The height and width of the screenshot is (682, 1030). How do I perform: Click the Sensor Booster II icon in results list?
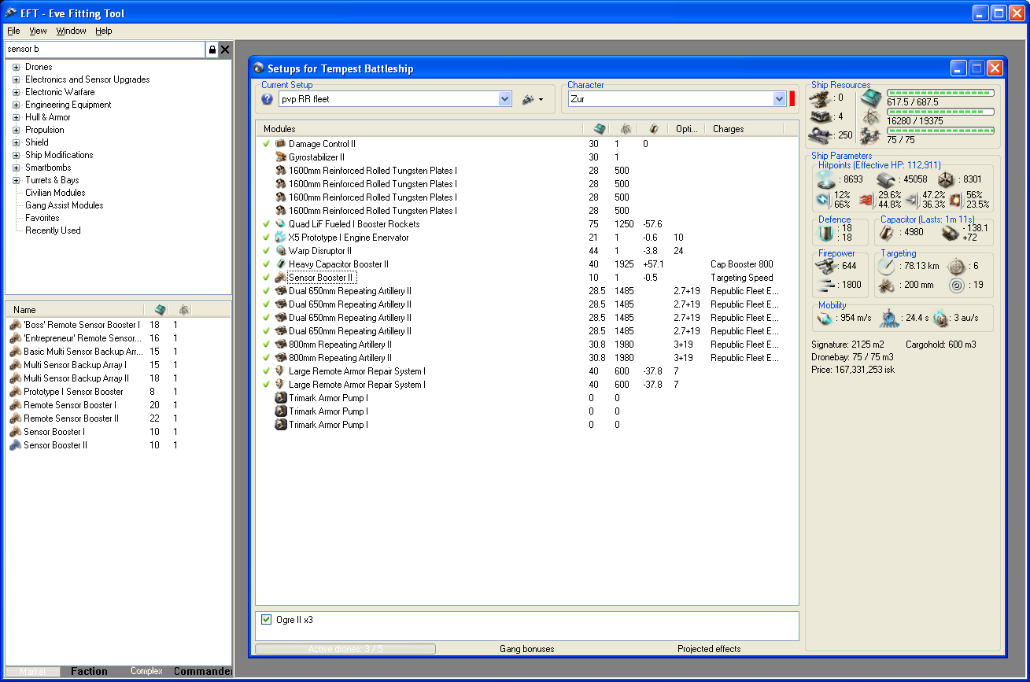pos(15,445)
